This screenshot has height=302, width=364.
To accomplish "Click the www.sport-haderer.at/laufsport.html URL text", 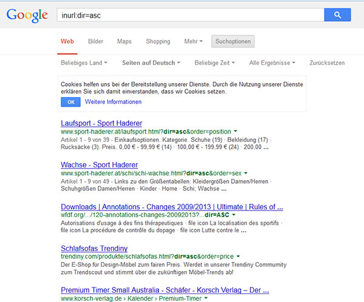I will 146,132.
